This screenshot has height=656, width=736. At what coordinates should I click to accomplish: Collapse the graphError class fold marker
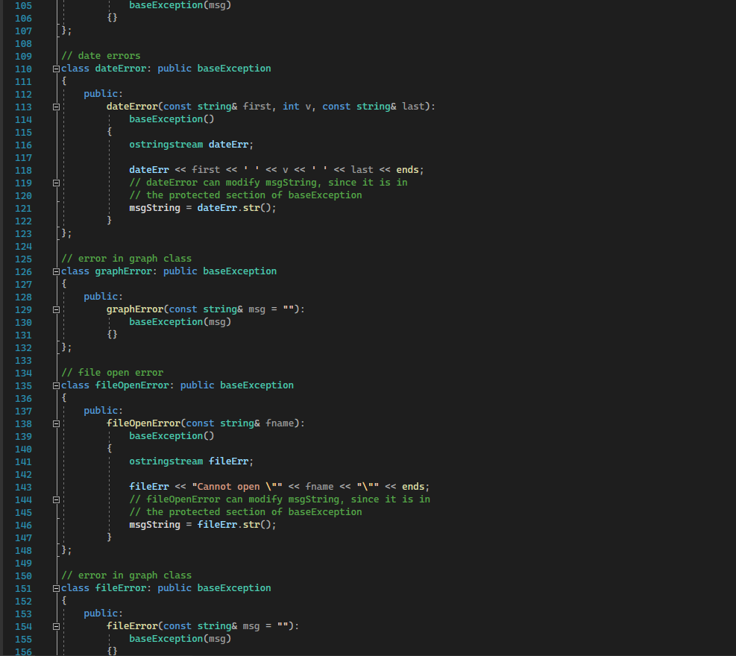coord(55,271)
